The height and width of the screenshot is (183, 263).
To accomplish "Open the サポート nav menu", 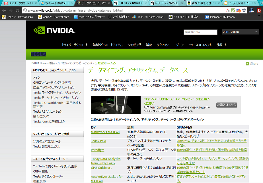I will tap(221, 45).
